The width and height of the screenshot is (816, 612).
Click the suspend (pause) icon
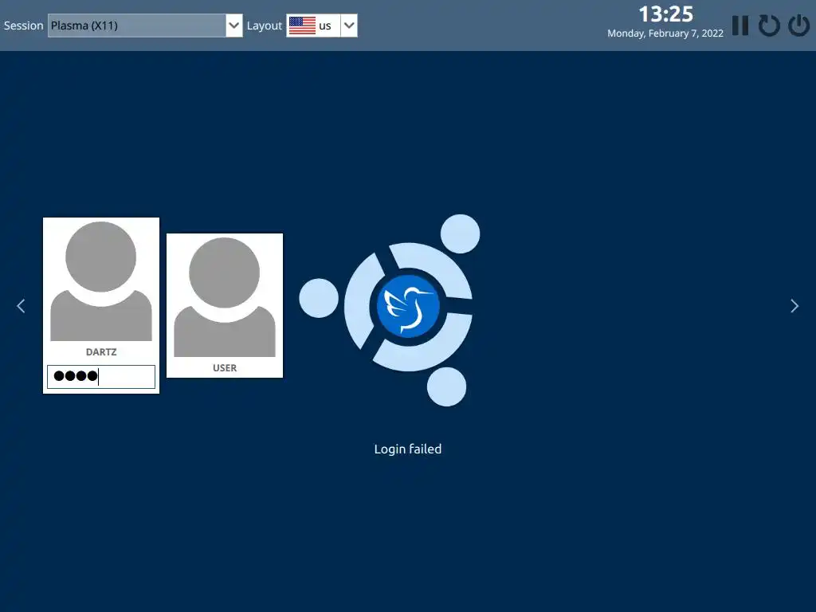(740, 25)
